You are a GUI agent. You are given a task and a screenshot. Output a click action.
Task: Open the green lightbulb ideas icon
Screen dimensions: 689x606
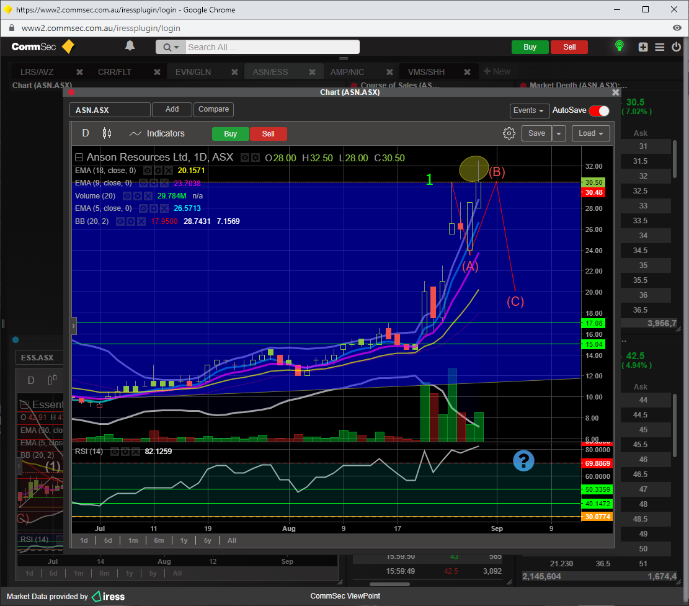[619, 46]
